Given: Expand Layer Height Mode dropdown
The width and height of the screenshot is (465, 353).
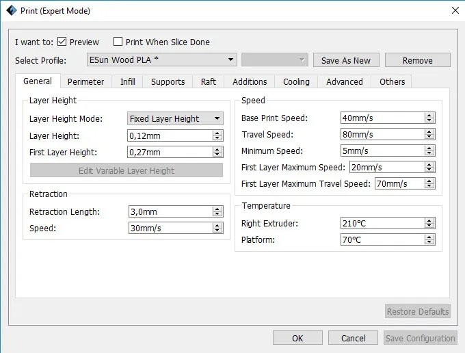Looking at the screenshot, I should [175, 118].
